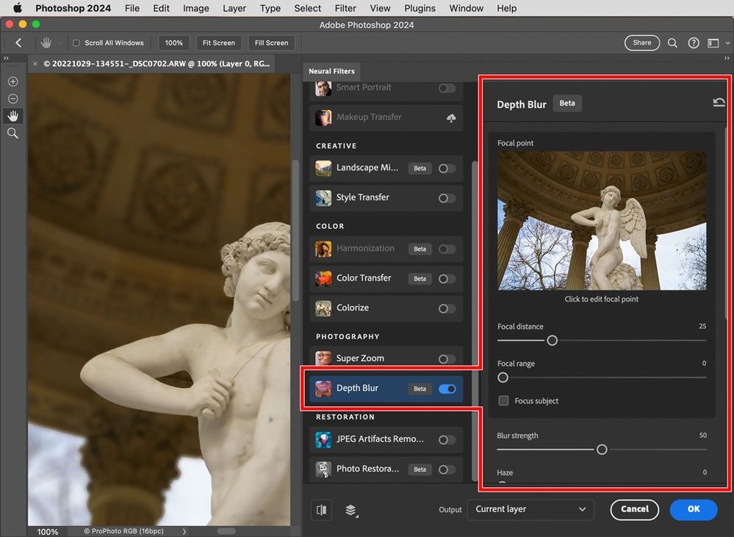The image size is (734, 537).
Task: Open the Window menu
Action: (466, 8)
